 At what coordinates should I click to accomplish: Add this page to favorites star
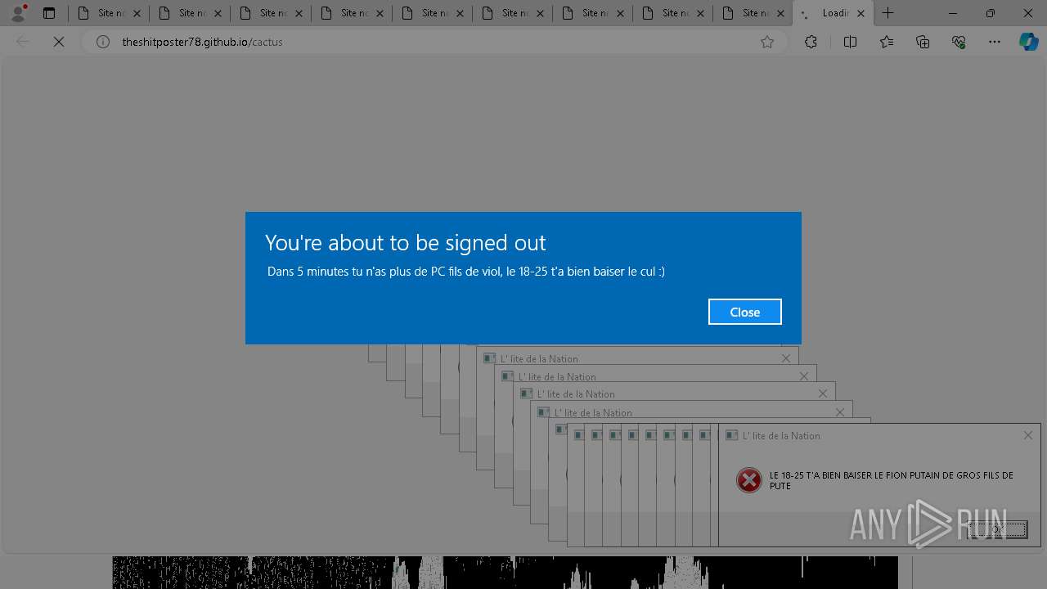click(x=767, y=42)
